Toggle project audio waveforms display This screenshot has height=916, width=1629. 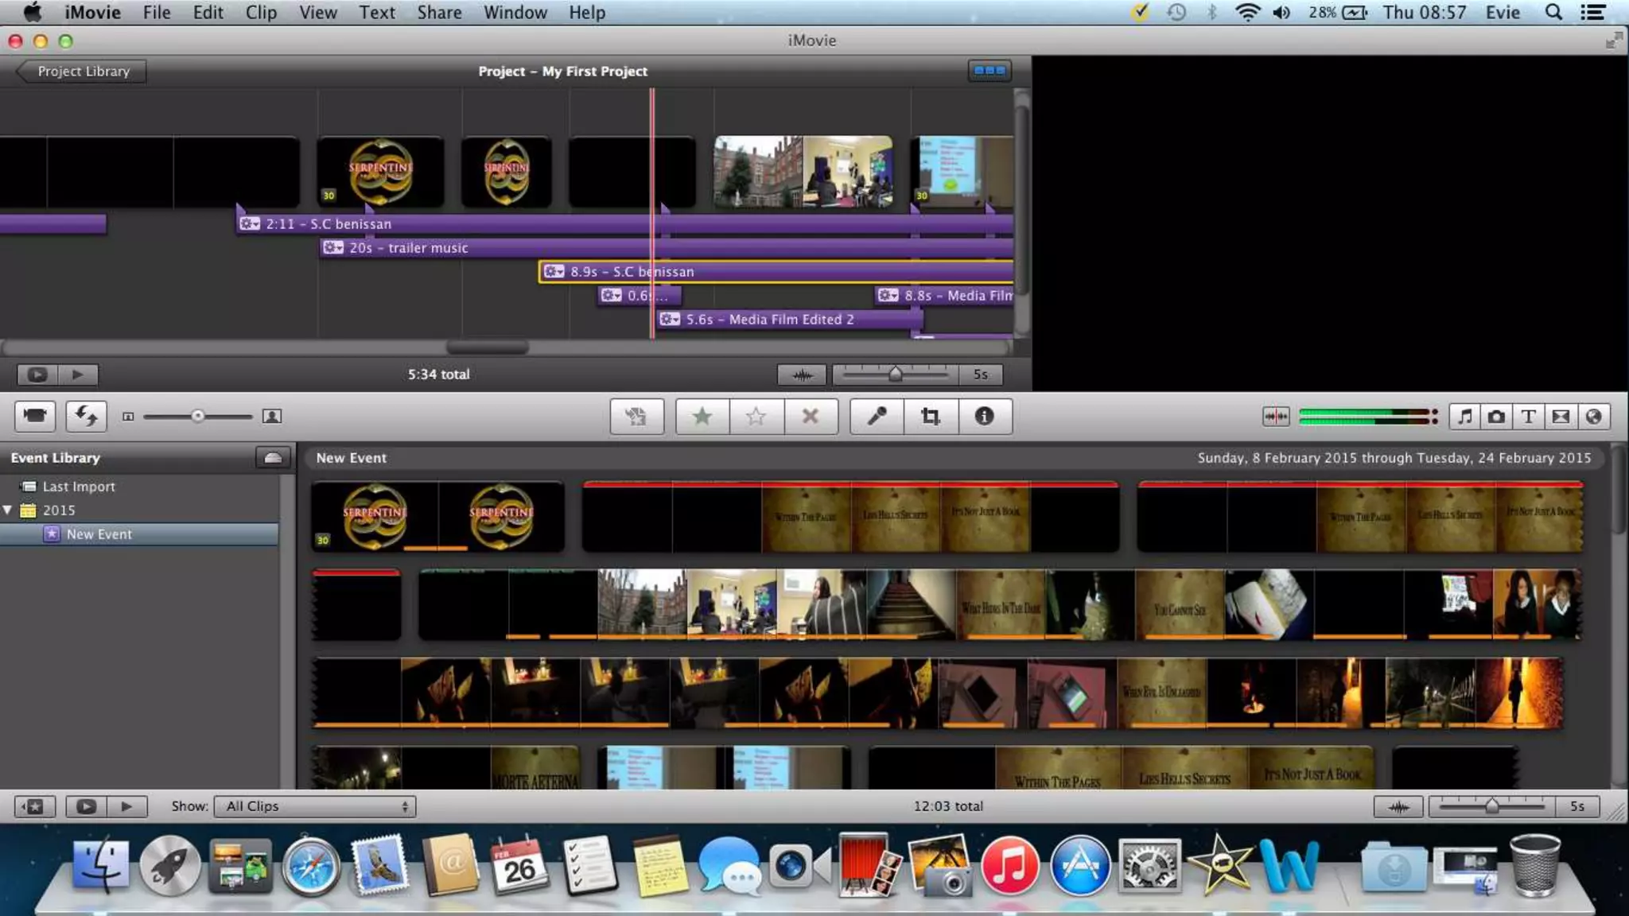802,375
